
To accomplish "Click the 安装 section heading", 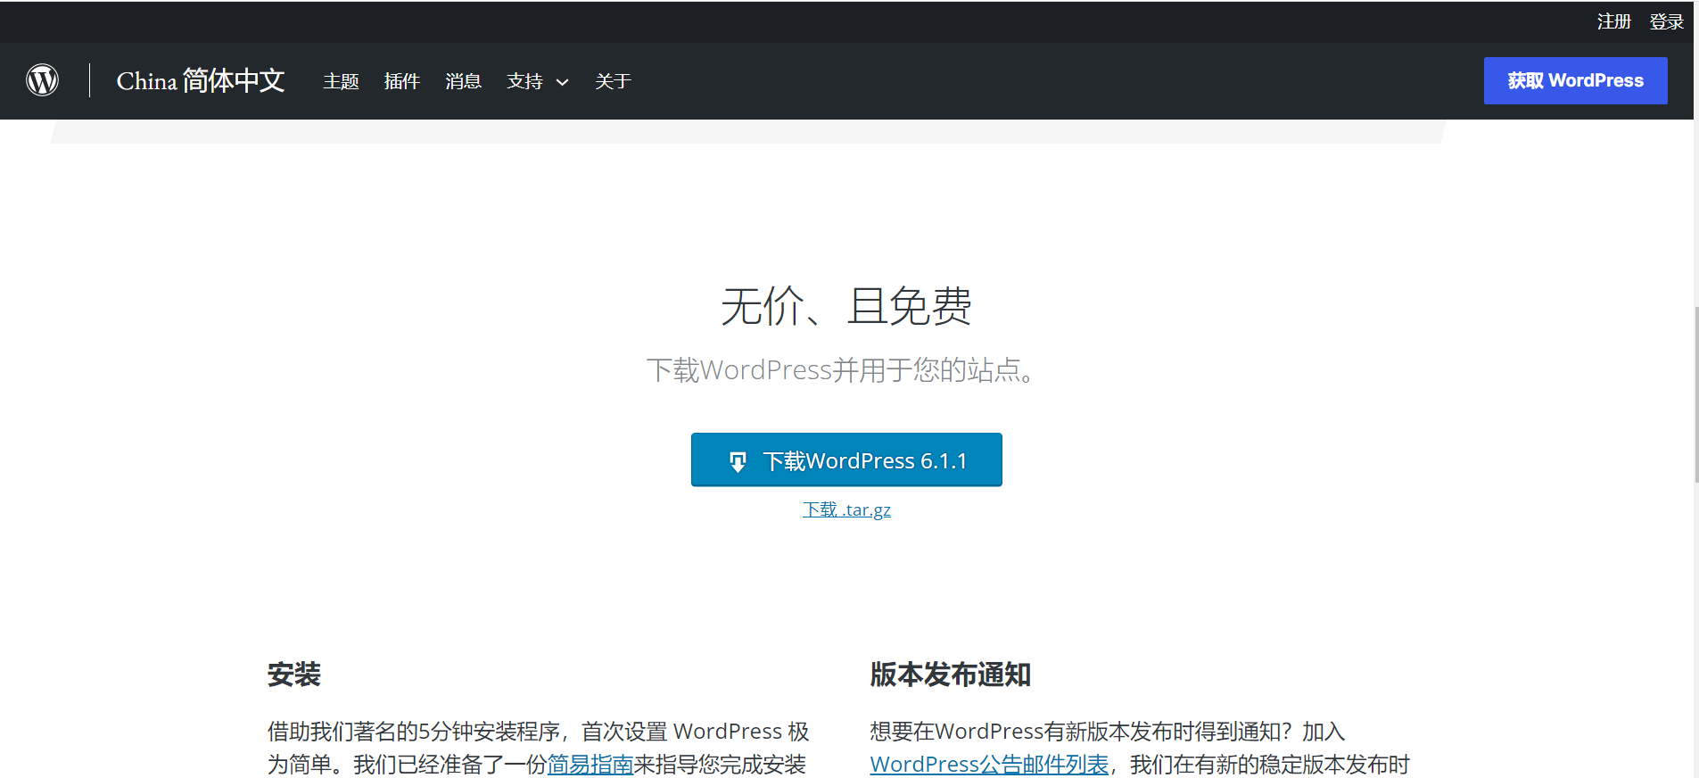I will click(293, 674).
